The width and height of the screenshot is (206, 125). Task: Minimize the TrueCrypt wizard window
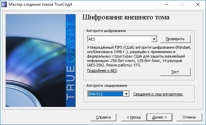(x=167, y=4)
